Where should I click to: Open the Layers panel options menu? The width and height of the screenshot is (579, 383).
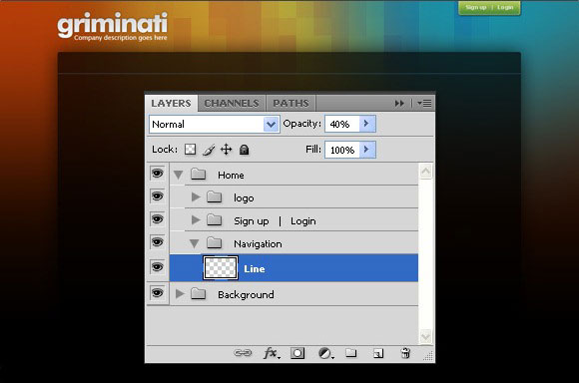point(424,104)
